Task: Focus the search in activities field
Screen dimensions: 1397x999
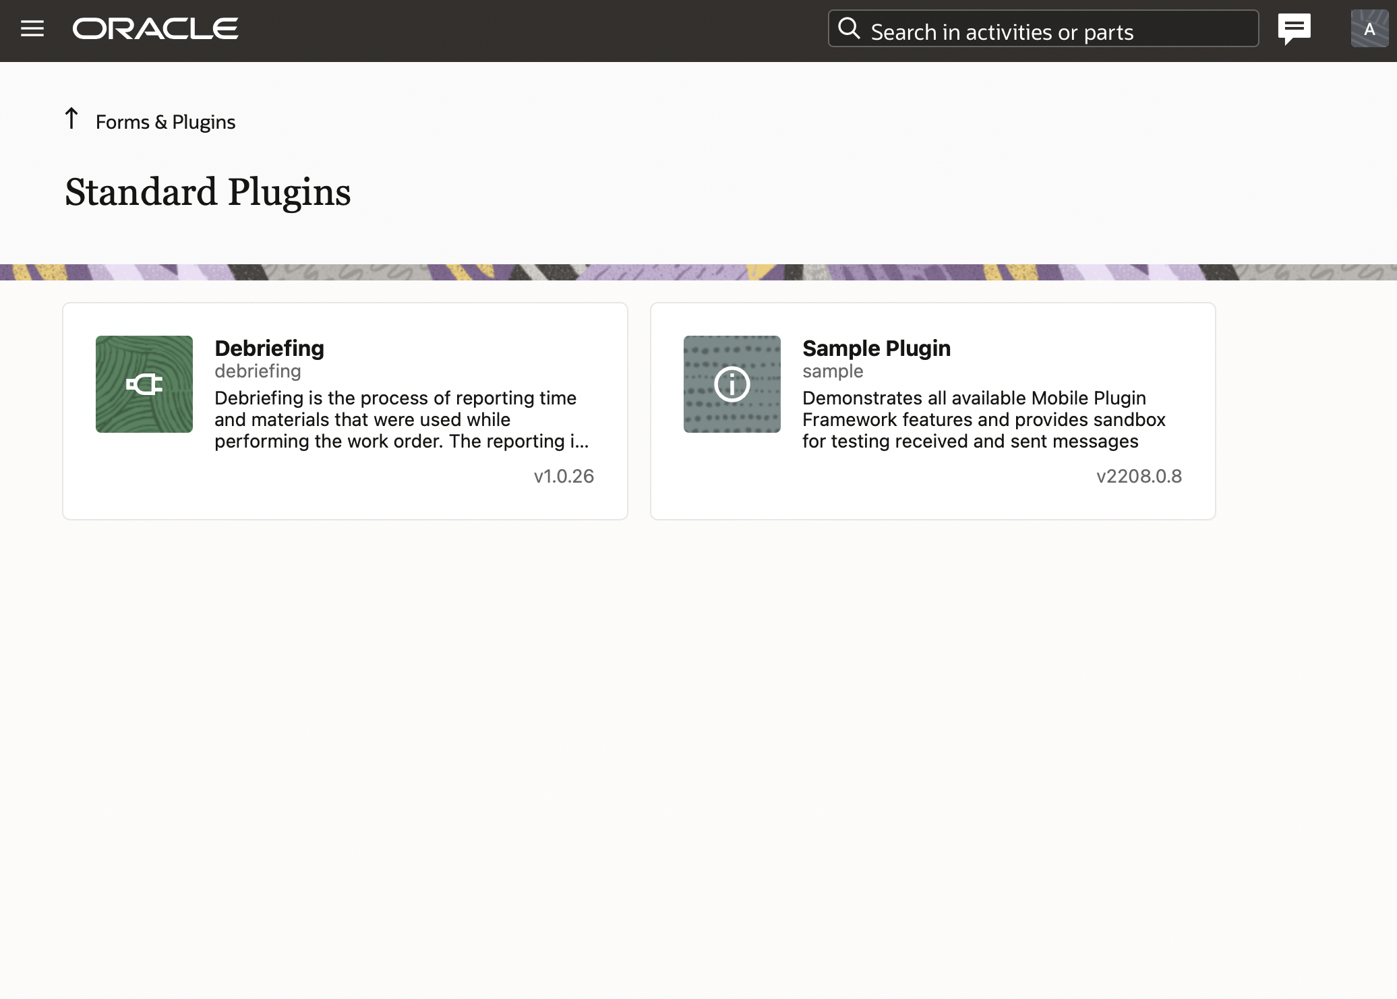Action: (1052, 32)
